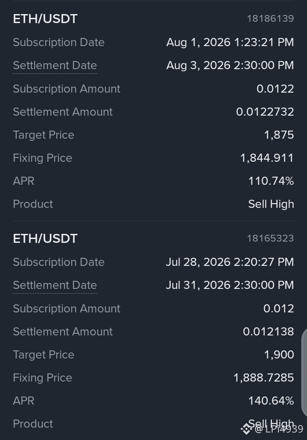Click the @LPI4939 watermark username
Screen dimensions: 307x440
(x=279, y=429)
